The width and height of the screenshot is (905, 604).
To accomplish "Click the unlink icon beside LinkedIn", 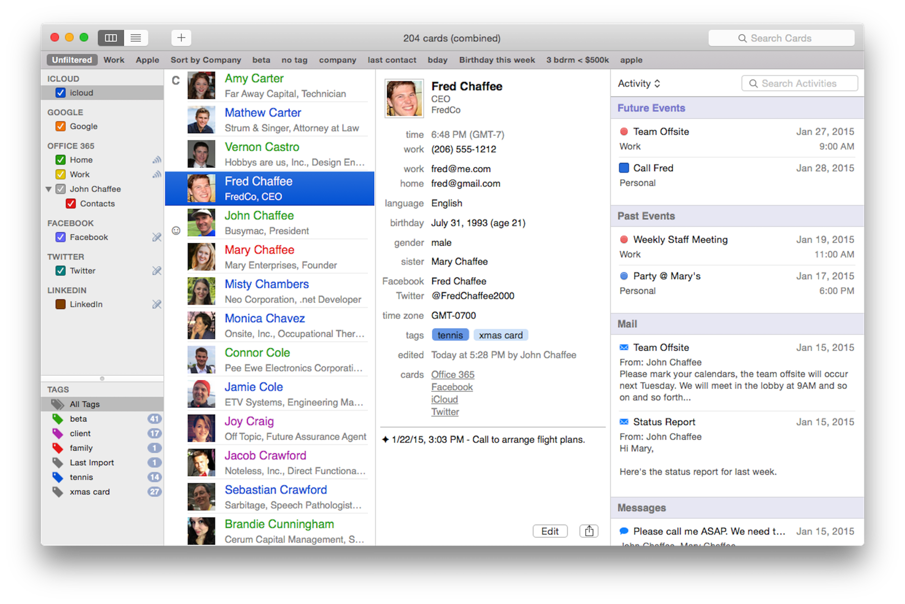I will pyautogui.click(x=157, y=304).
